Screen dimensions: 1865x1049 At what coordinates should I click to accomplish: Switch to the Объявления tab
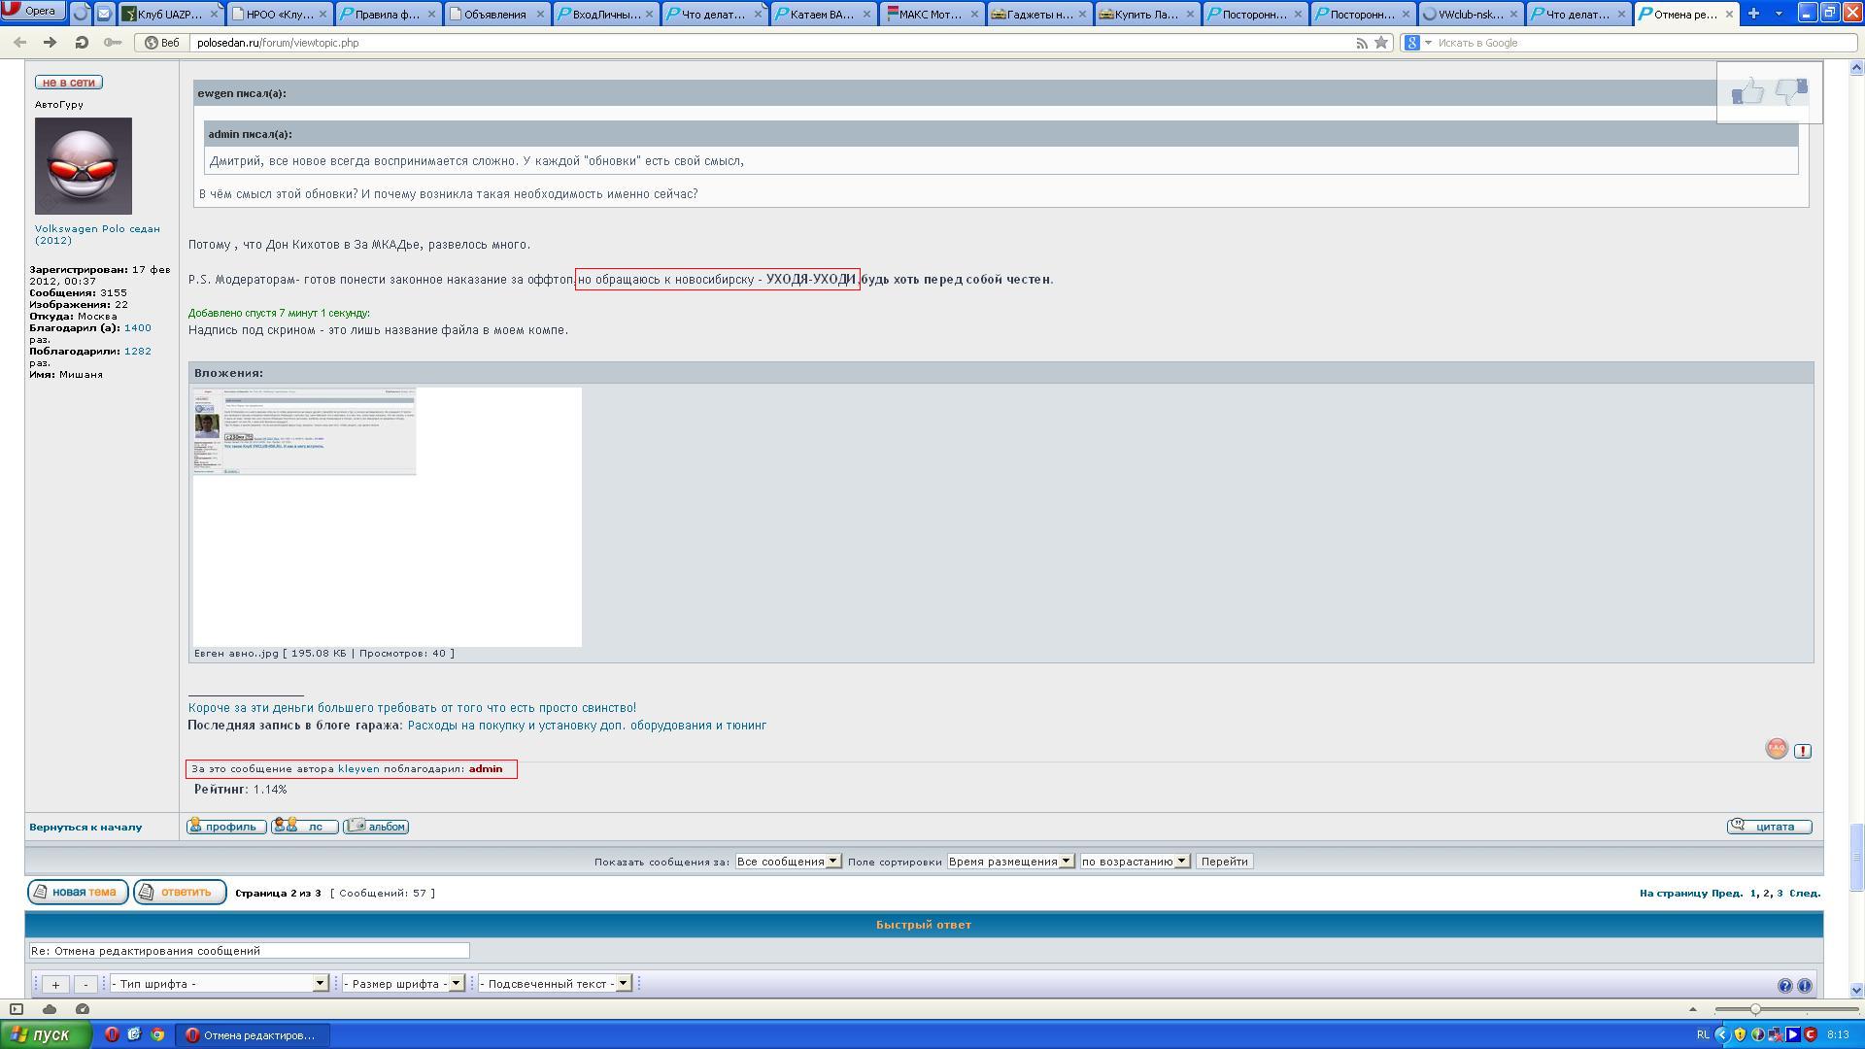tap(494, 15)
